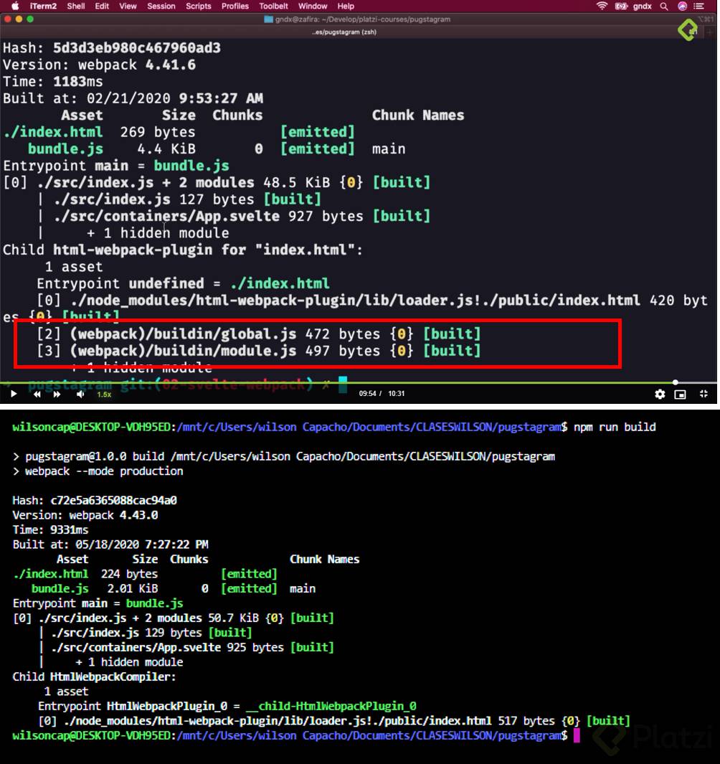Click 'App.svelte 925 bytes' line
720x764 pixels.
click(192, 648)
